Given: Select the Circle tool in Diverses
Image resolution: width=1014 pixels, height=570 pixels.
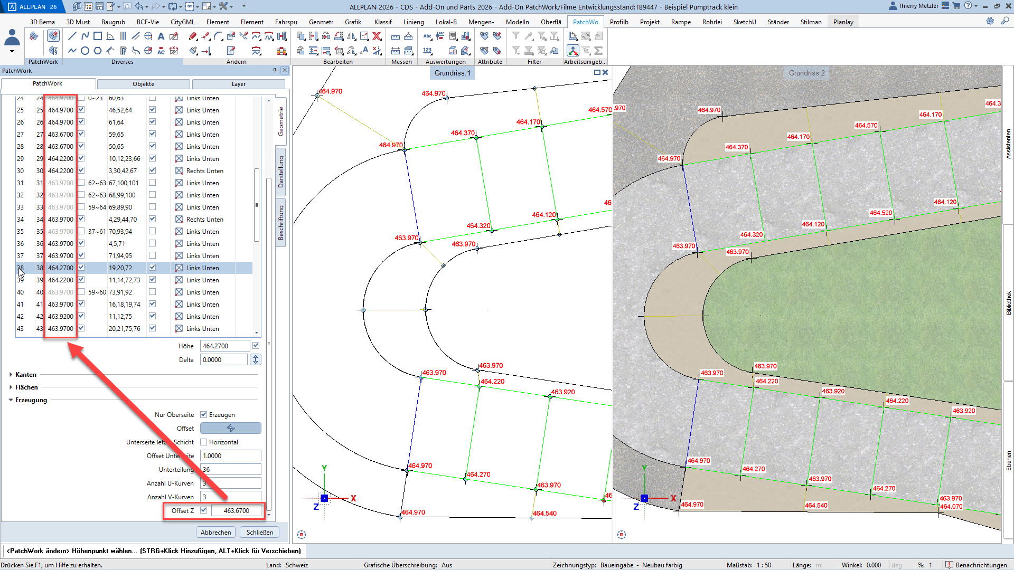Looking at the screenshot, I should pos(85,51).
